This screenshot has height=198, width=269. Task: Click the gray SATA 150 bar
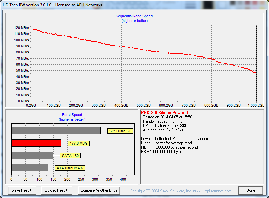tap(32, 155)
